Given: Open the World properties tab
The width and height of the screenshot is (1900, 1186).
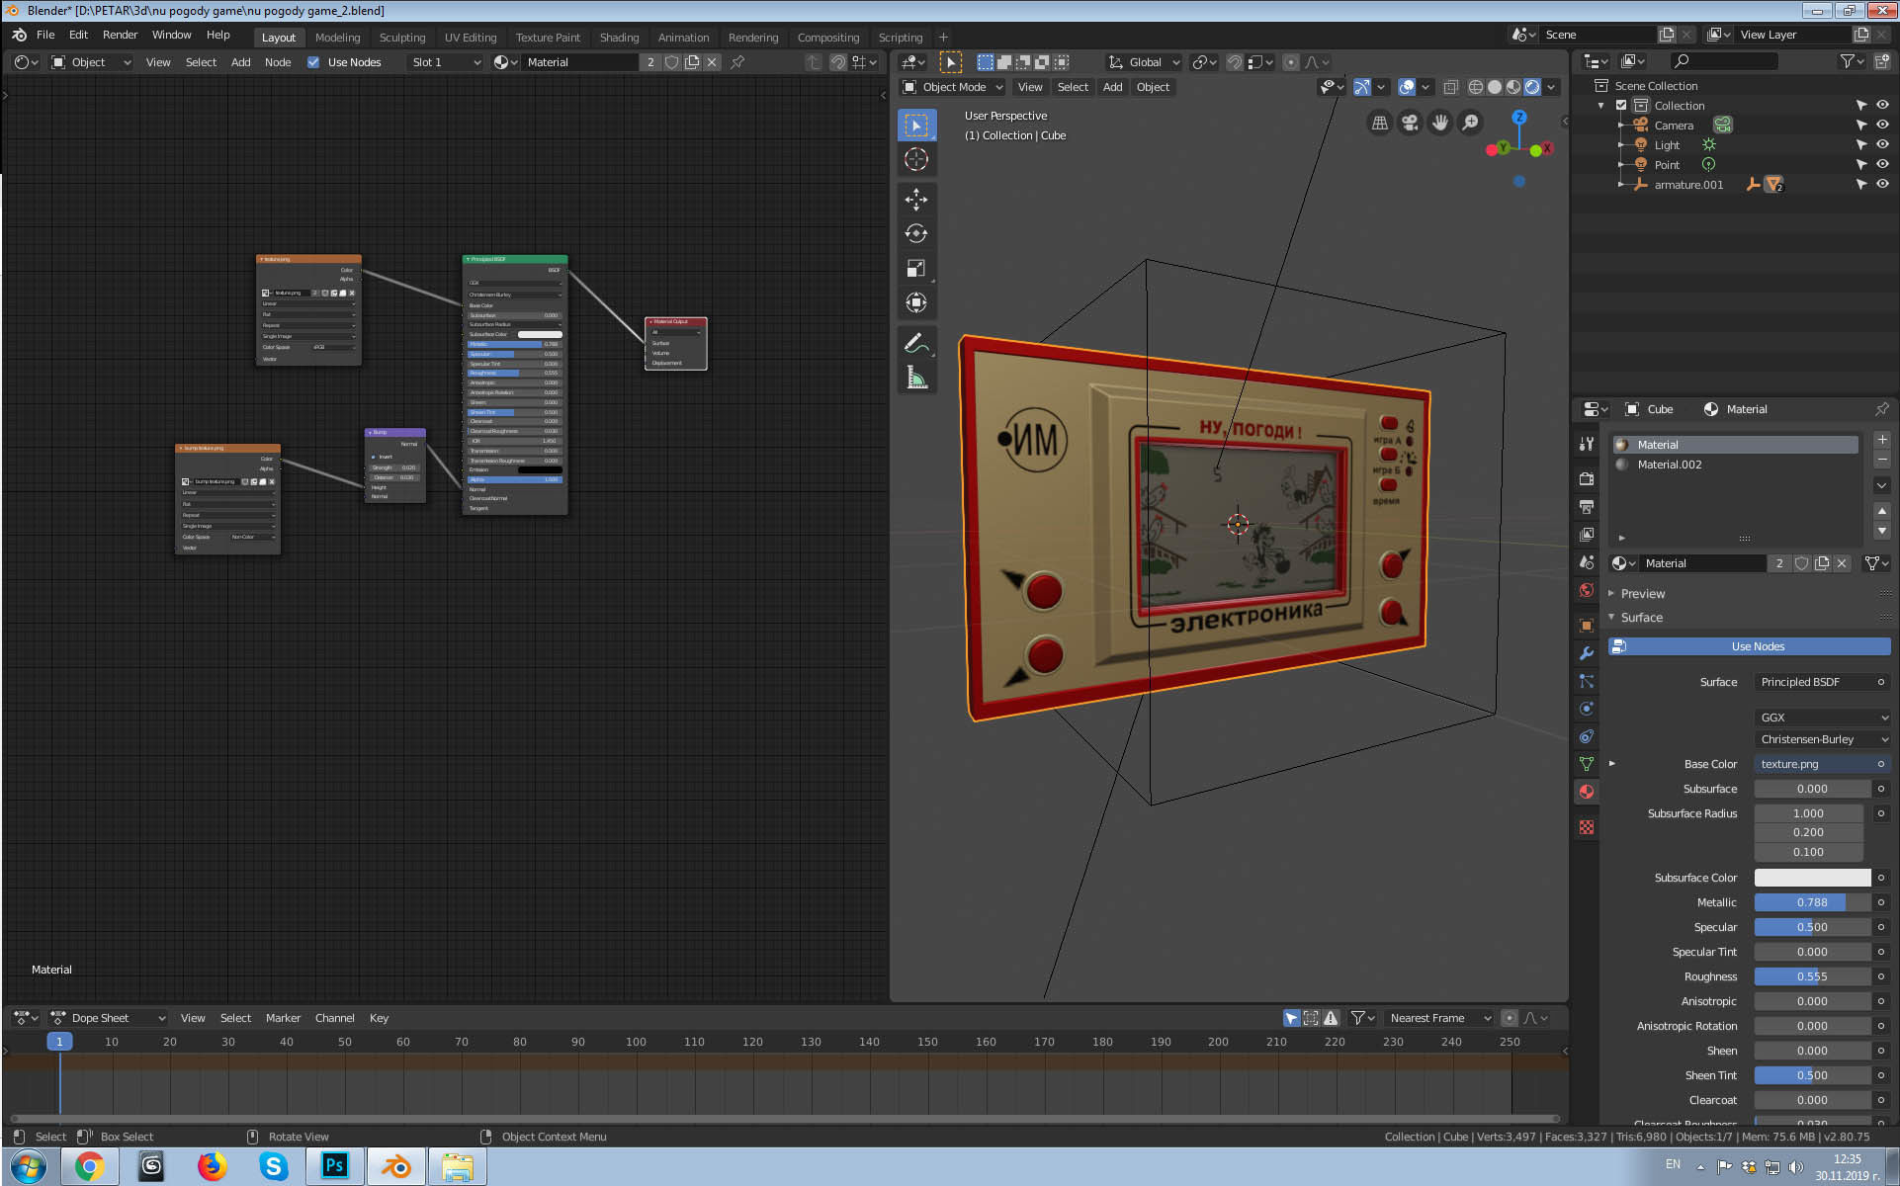Looking at the screenshot, I should coord(1587,590).
